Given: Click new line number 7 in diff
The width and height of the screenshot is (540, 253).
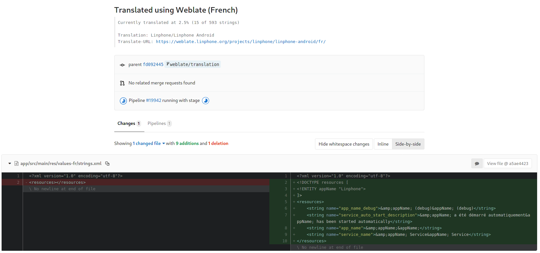Looking at the screenshot, I should point(286,215).
